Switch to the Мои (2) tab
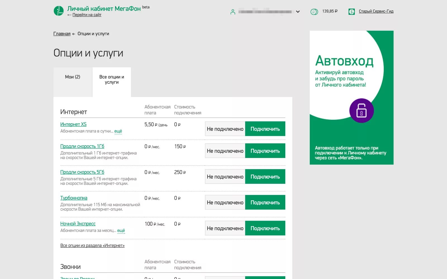This screenshot has height=279, width=447. [x=73, y=82]
